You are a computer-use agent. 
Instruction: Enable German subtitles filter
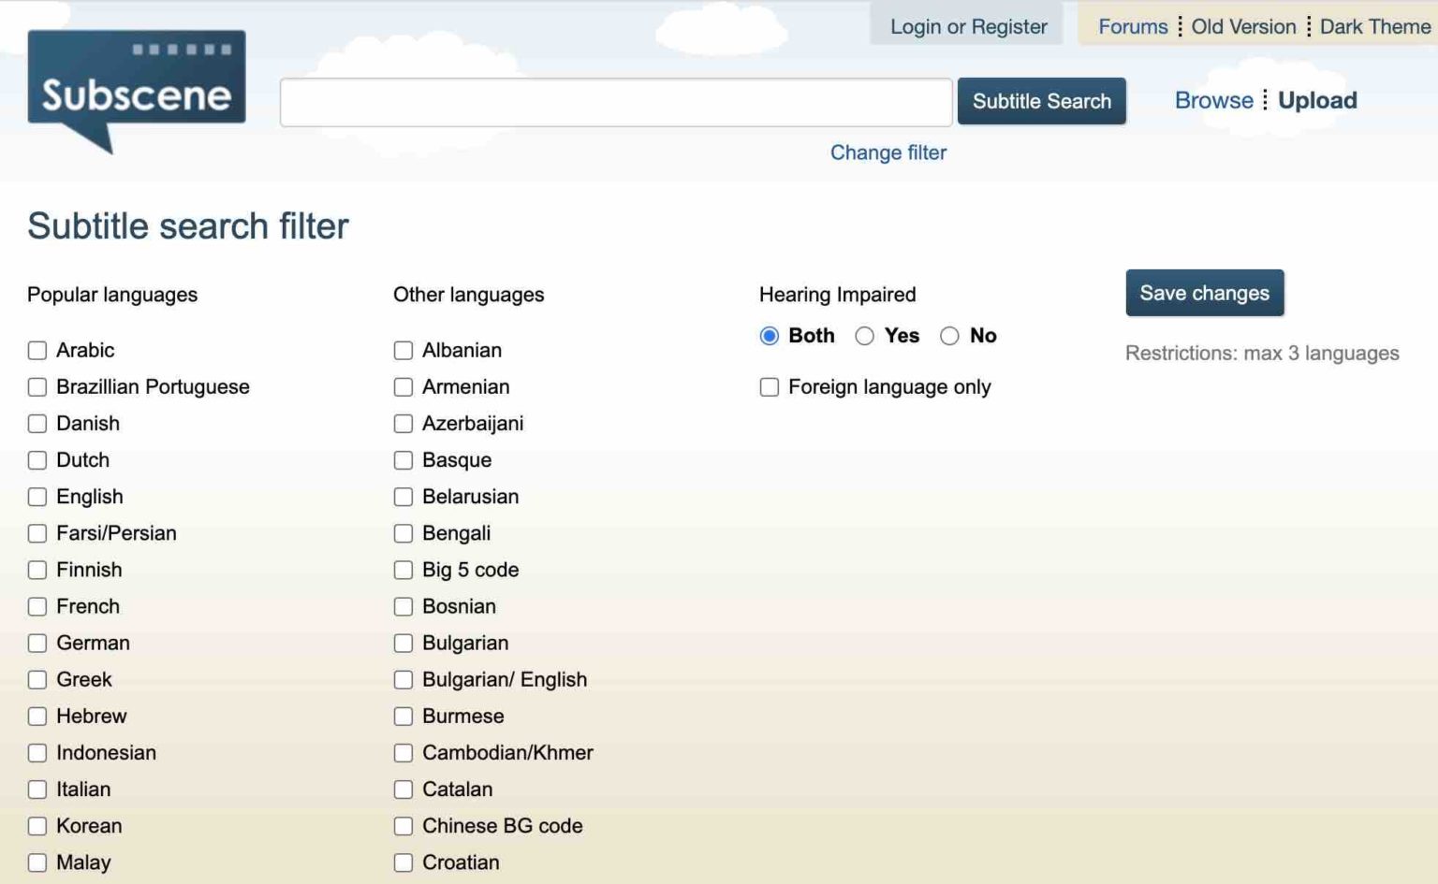(37, 643)
